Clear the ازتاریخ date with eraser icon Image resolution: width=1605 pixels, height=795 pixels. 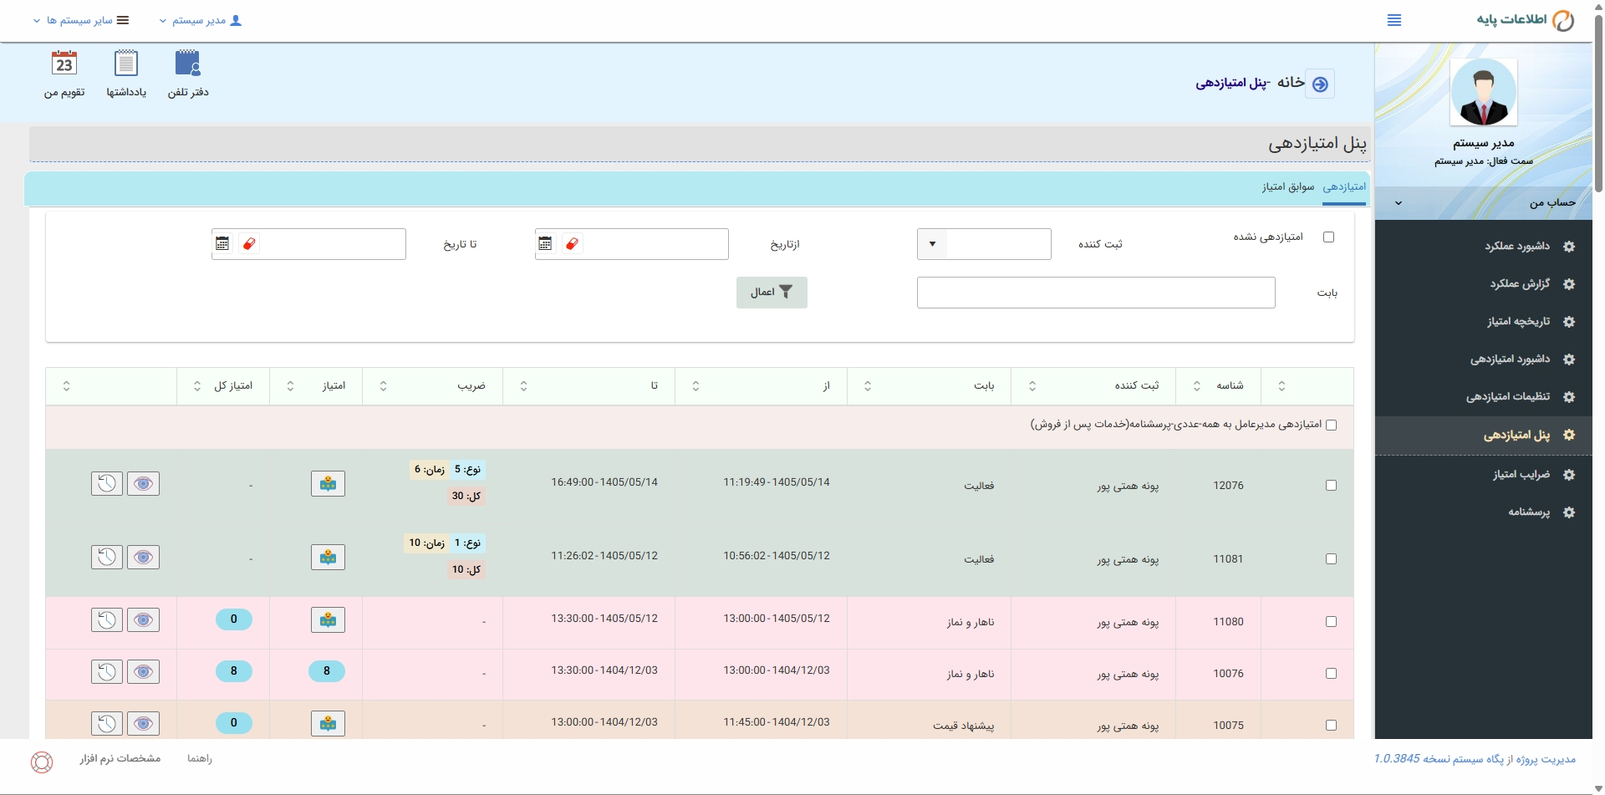click(572, 243)
